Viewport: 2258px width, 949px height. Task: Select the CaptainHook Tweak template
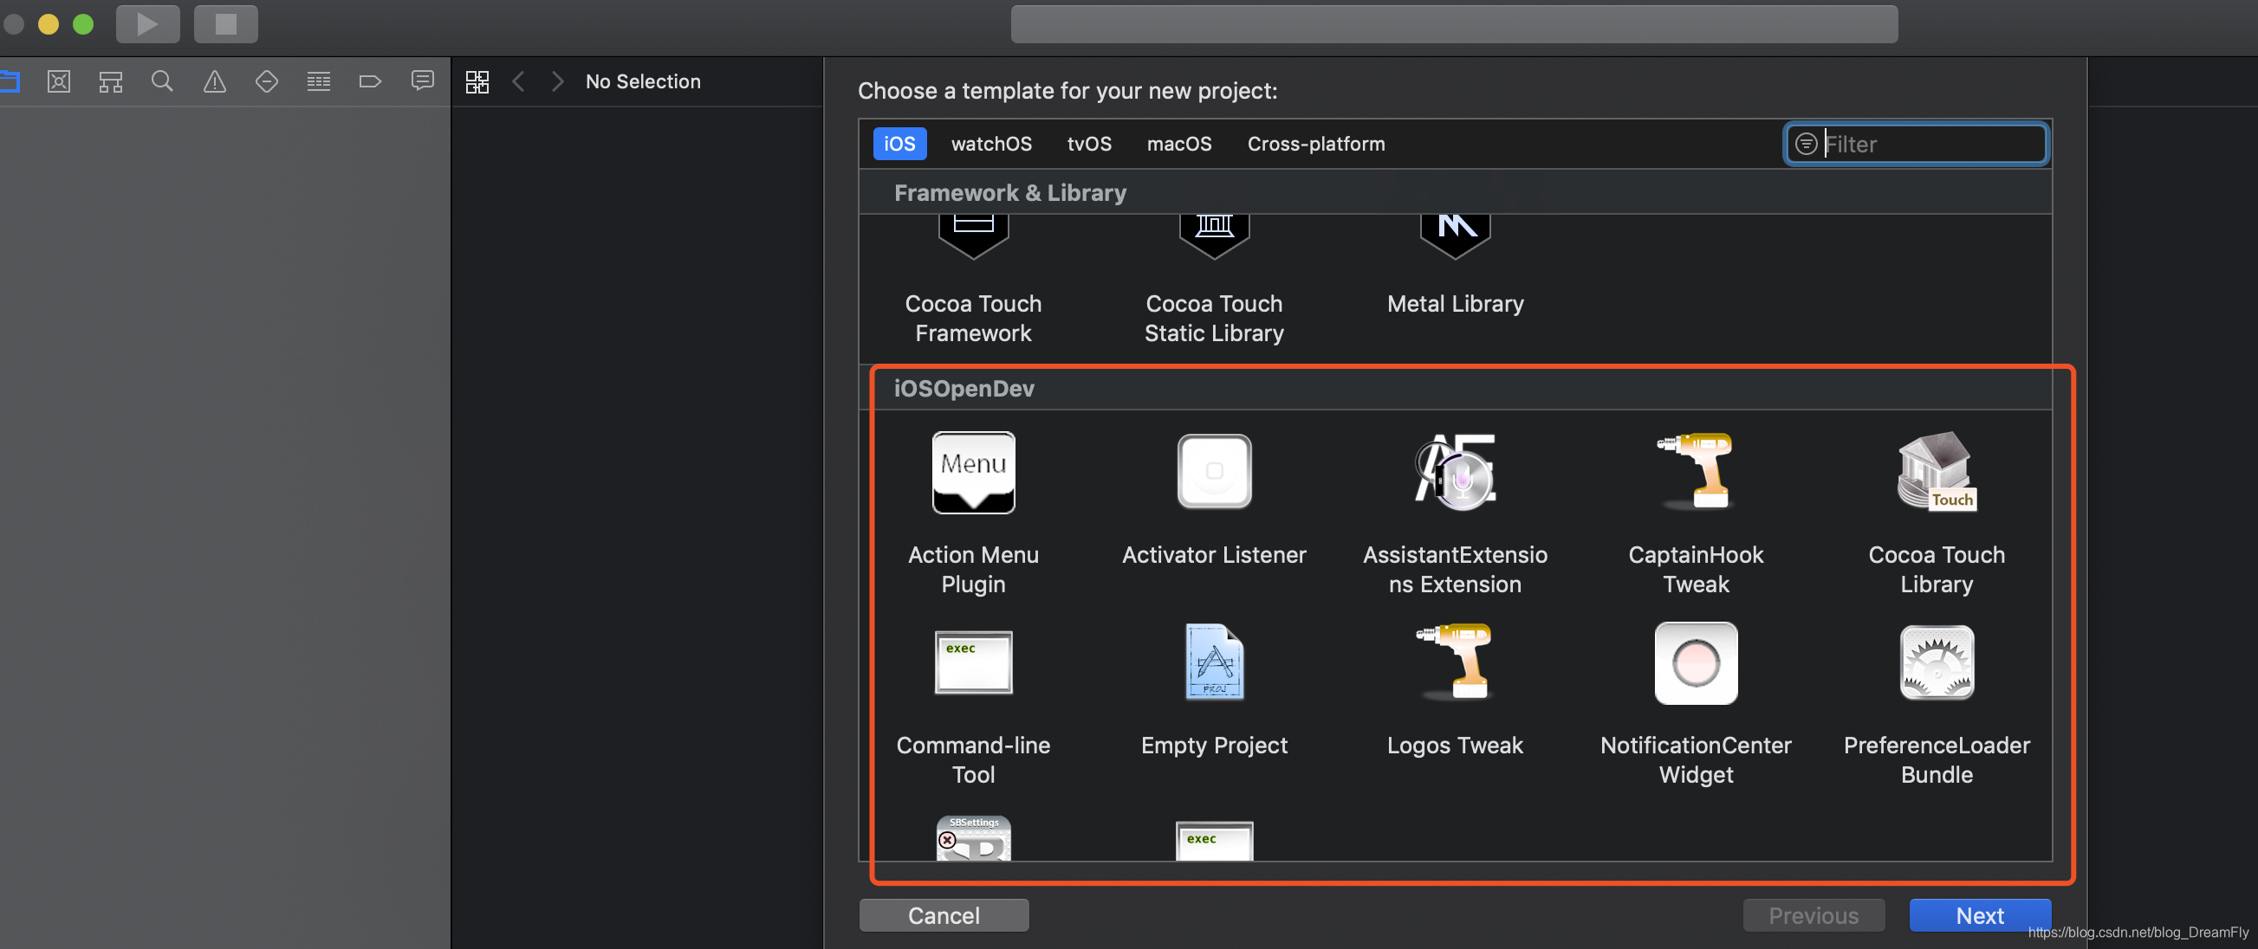tap(1696, 473)
